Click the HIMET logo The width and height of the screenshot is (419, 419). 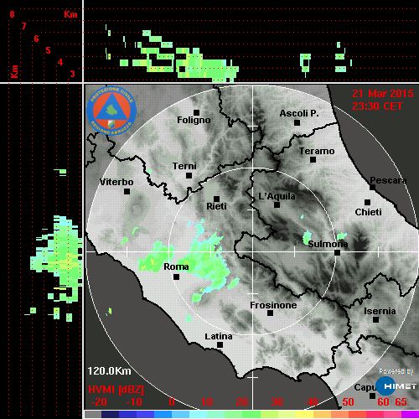tap(396, 386)
